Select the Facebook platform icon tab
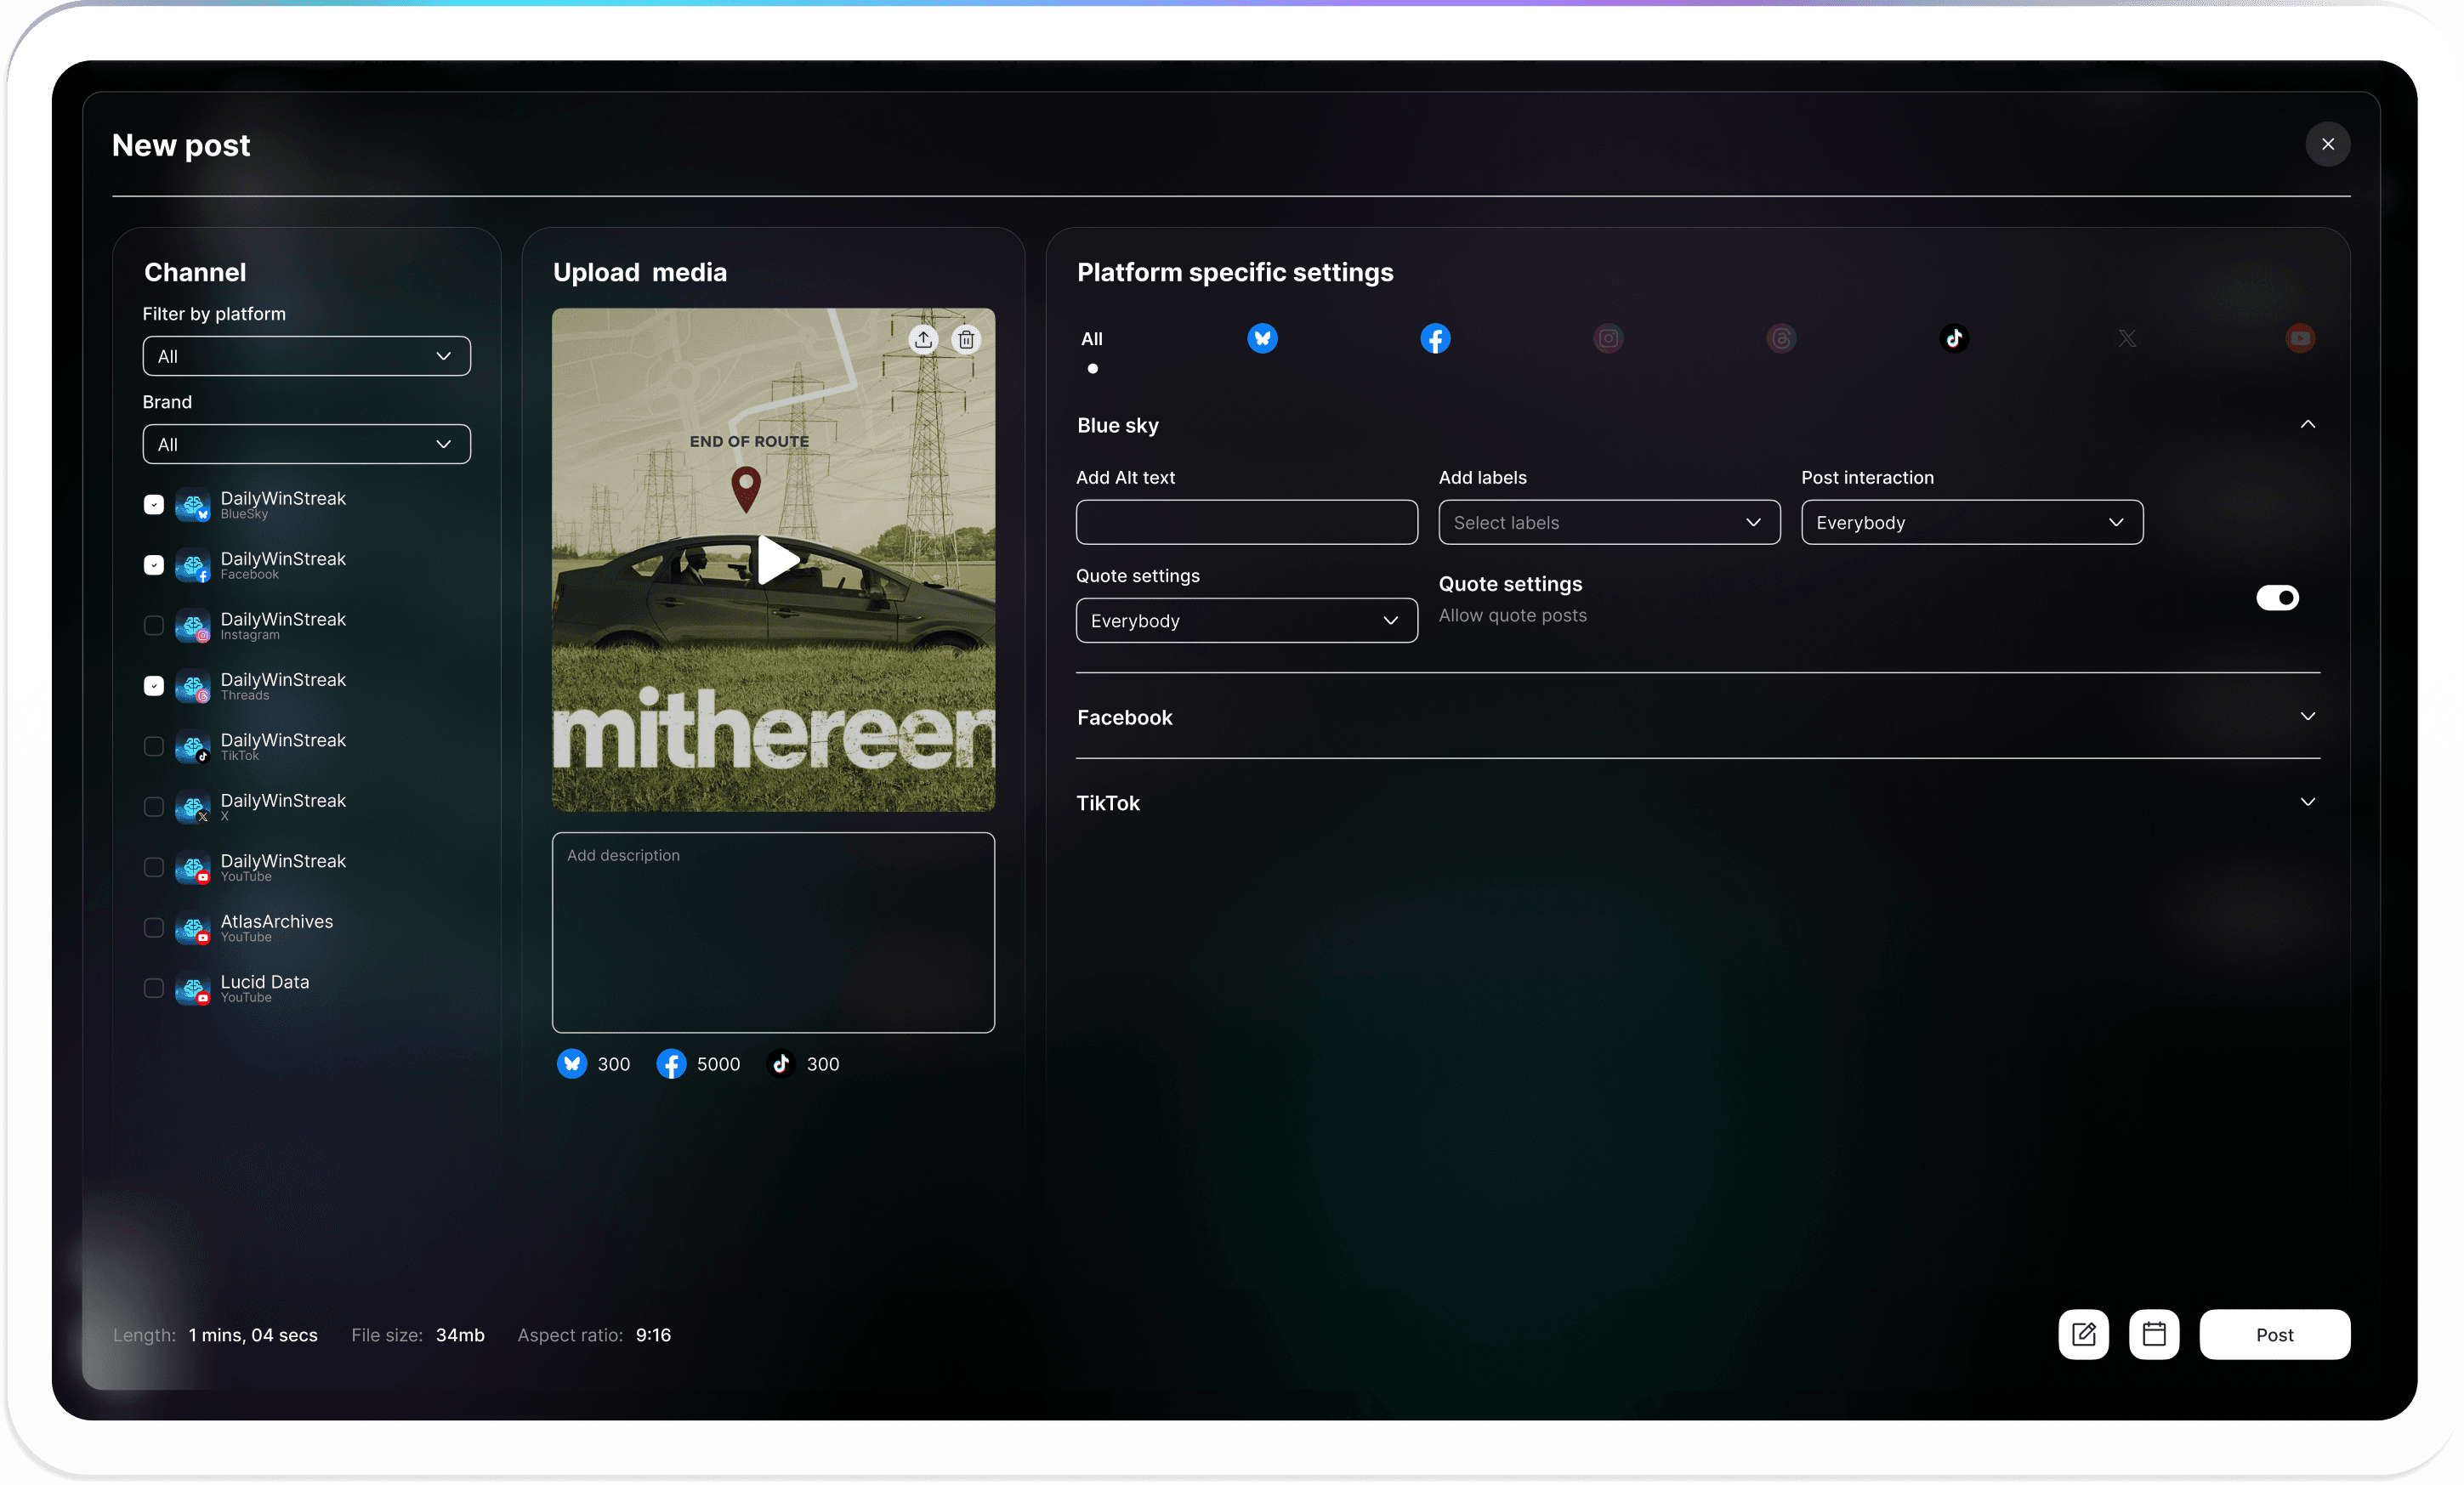The height and width of the screenshot is (1485, 2464). (x=1435, y=339)
